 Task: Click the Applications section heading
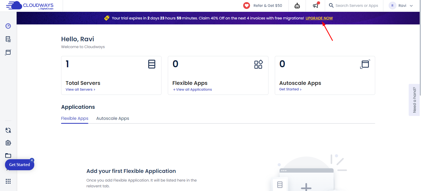pyautogui.click(x=78, y=107)
